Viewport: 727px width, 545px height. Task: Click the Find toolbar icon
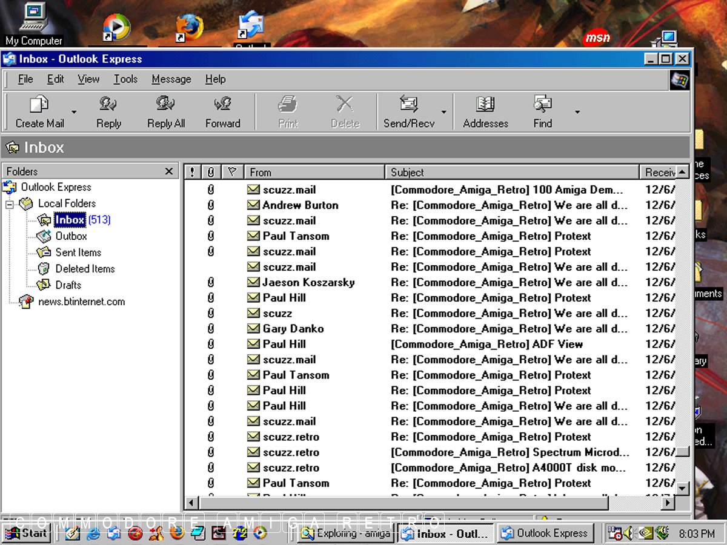point(542,105)
